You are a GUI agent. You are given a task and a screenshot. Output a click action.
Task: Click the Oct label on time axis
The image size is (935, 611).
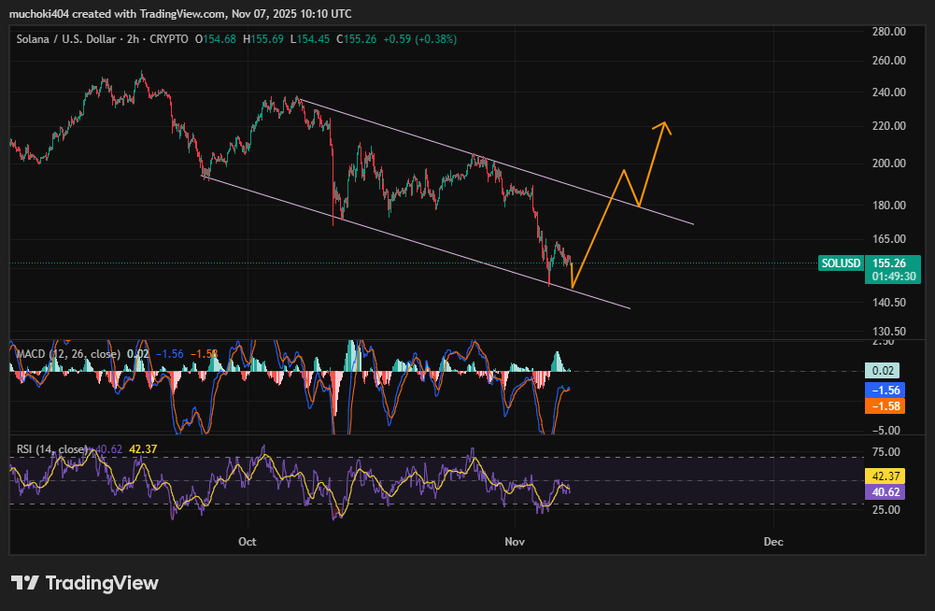pyautogui.click(x=248, y=542)
